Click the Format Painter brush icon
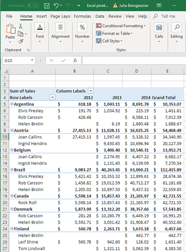The height and width of the screenshot is (252, 186). coord(21,41)
